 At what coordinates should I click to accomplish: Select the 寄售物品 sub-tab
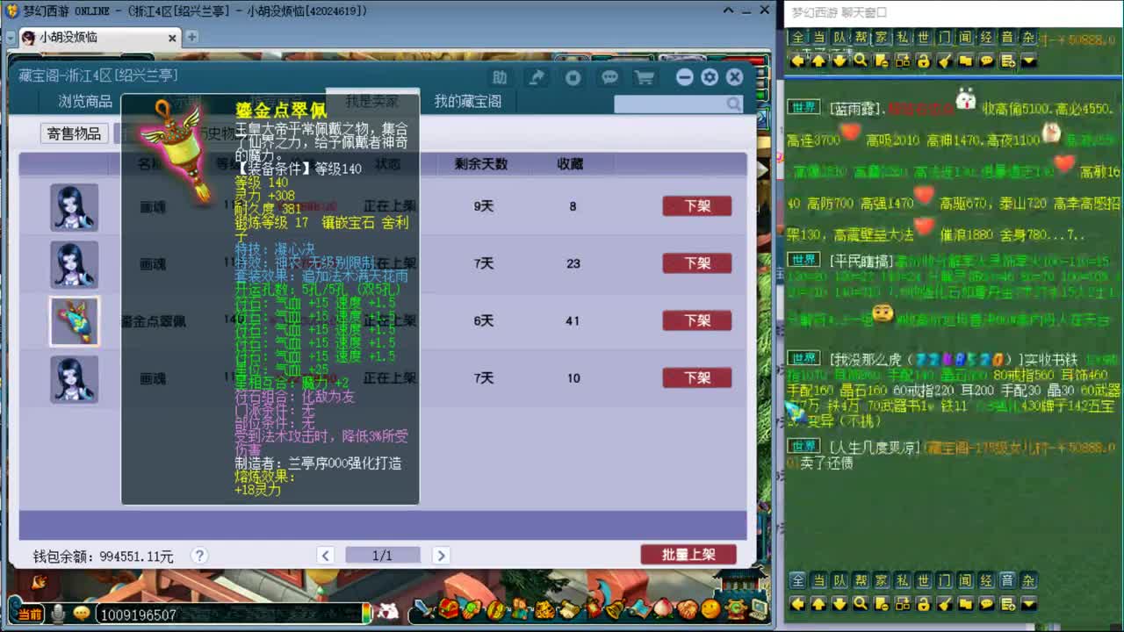[x=74, y=133]
